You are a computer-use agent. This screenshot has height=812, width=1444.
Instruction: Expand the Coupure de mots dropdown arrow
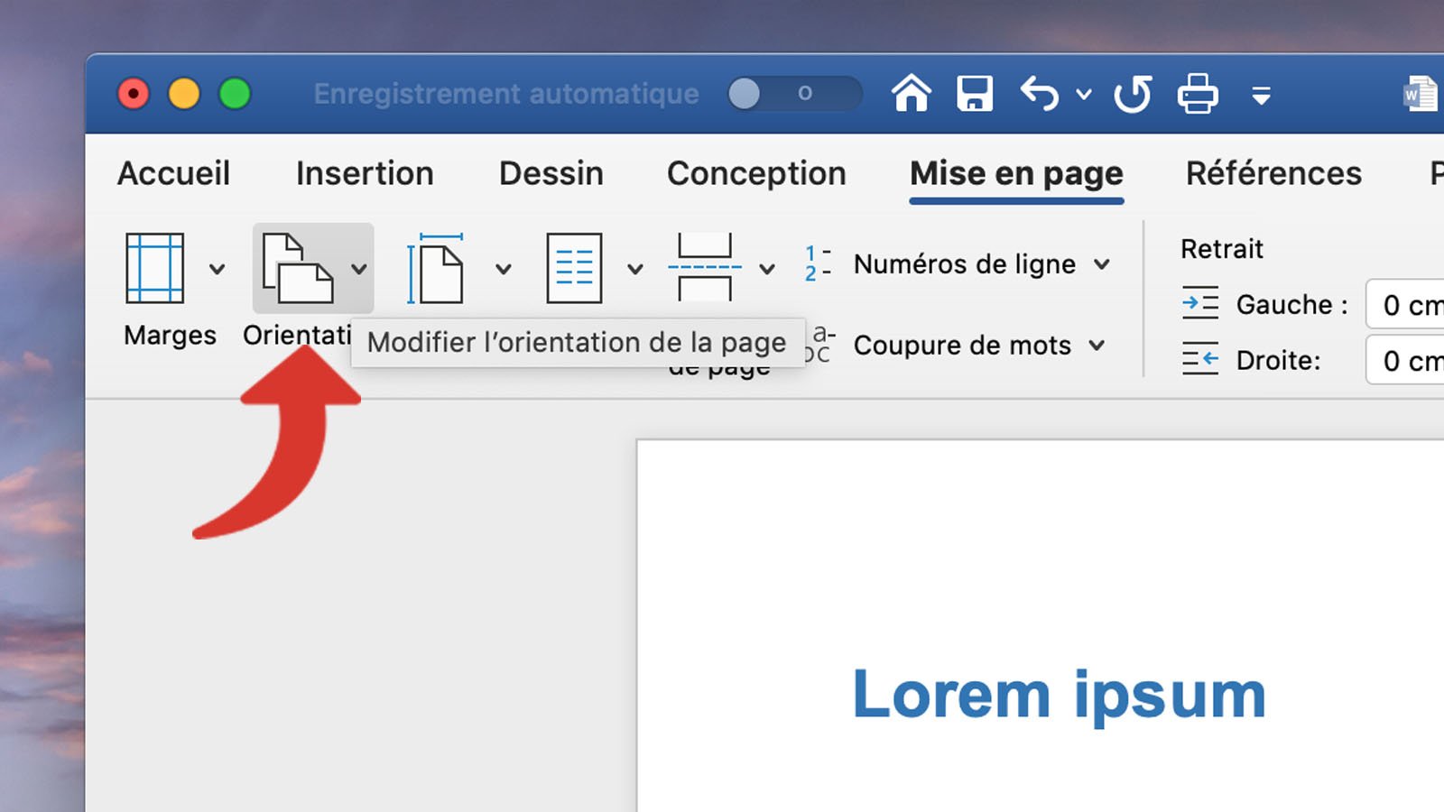pyautogui.click(x=1097, y=346)
